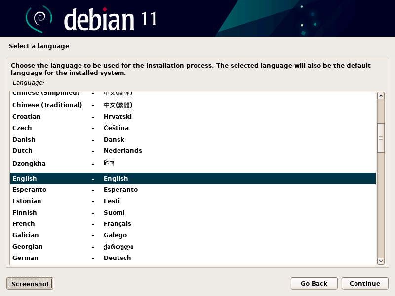Select the Estonian language row
The image size is (395, 296).
click(x=193, y=201)
